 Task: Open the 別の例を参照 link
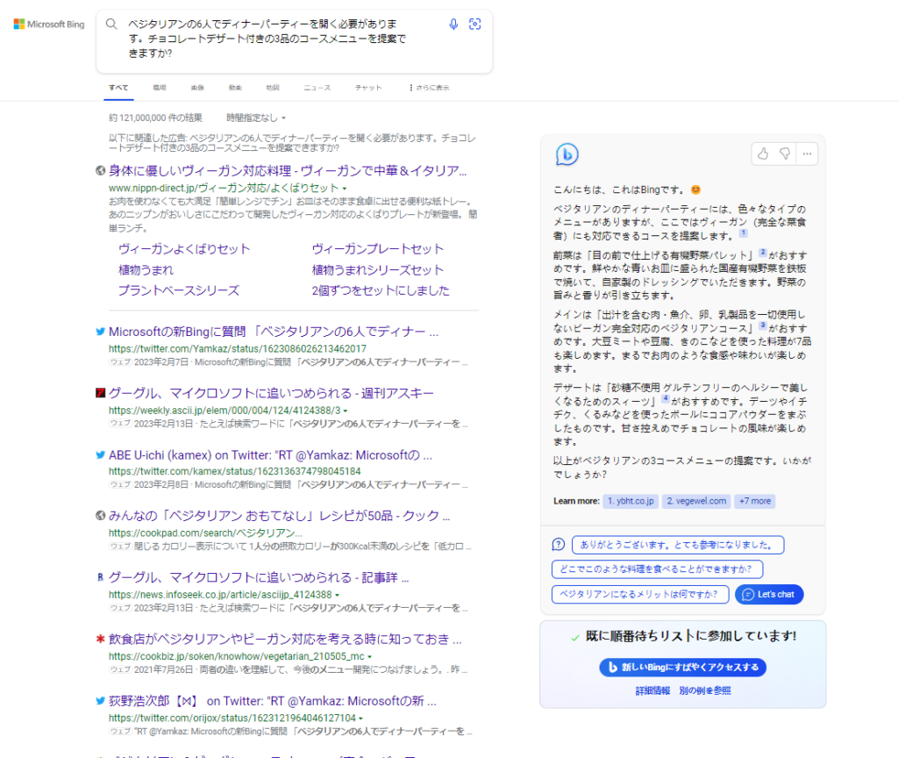tap(704, 690)
